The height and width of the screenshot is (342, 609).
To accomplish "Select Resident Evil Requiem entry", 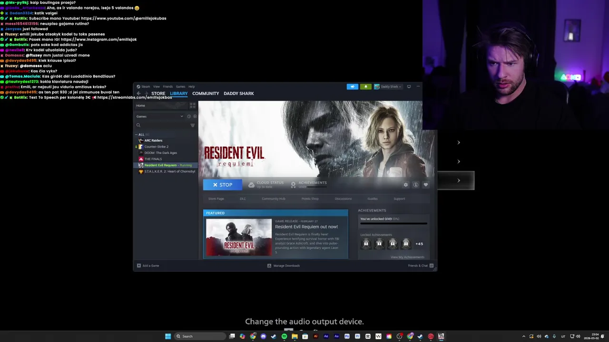I will coord(165,165).
